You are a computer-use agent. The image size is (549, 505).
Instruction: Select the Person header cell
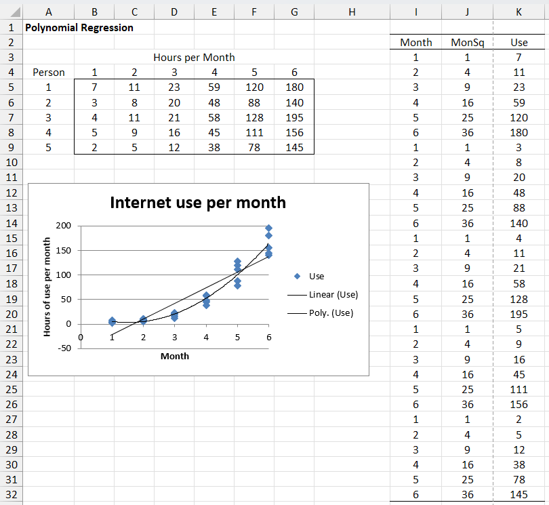[49, 73]
